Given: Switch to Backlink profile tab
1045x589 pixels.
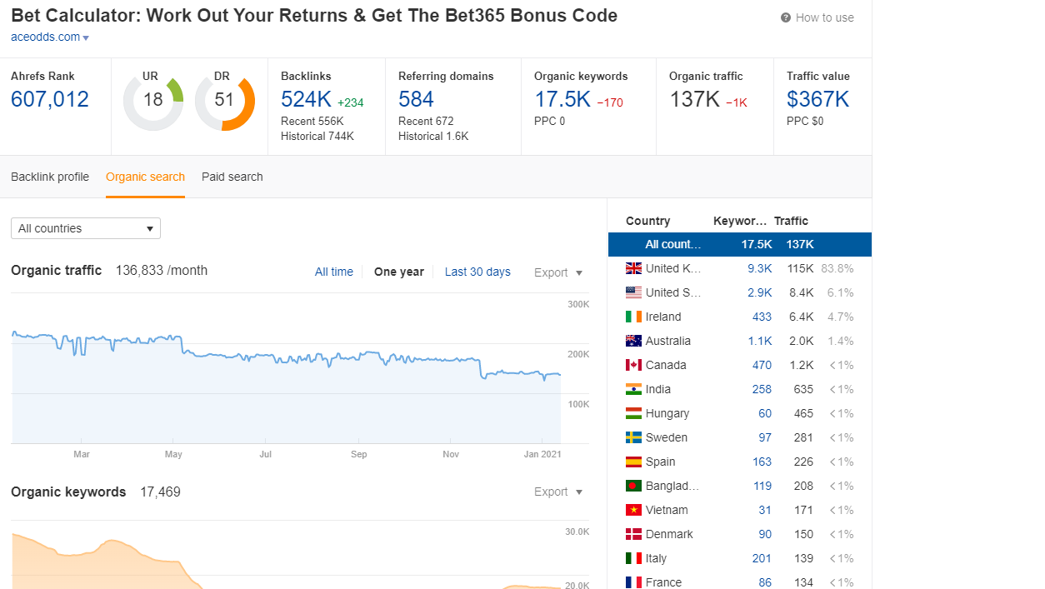Looking at the screenshot, I should pyautogui.click(x=50, y=177).
